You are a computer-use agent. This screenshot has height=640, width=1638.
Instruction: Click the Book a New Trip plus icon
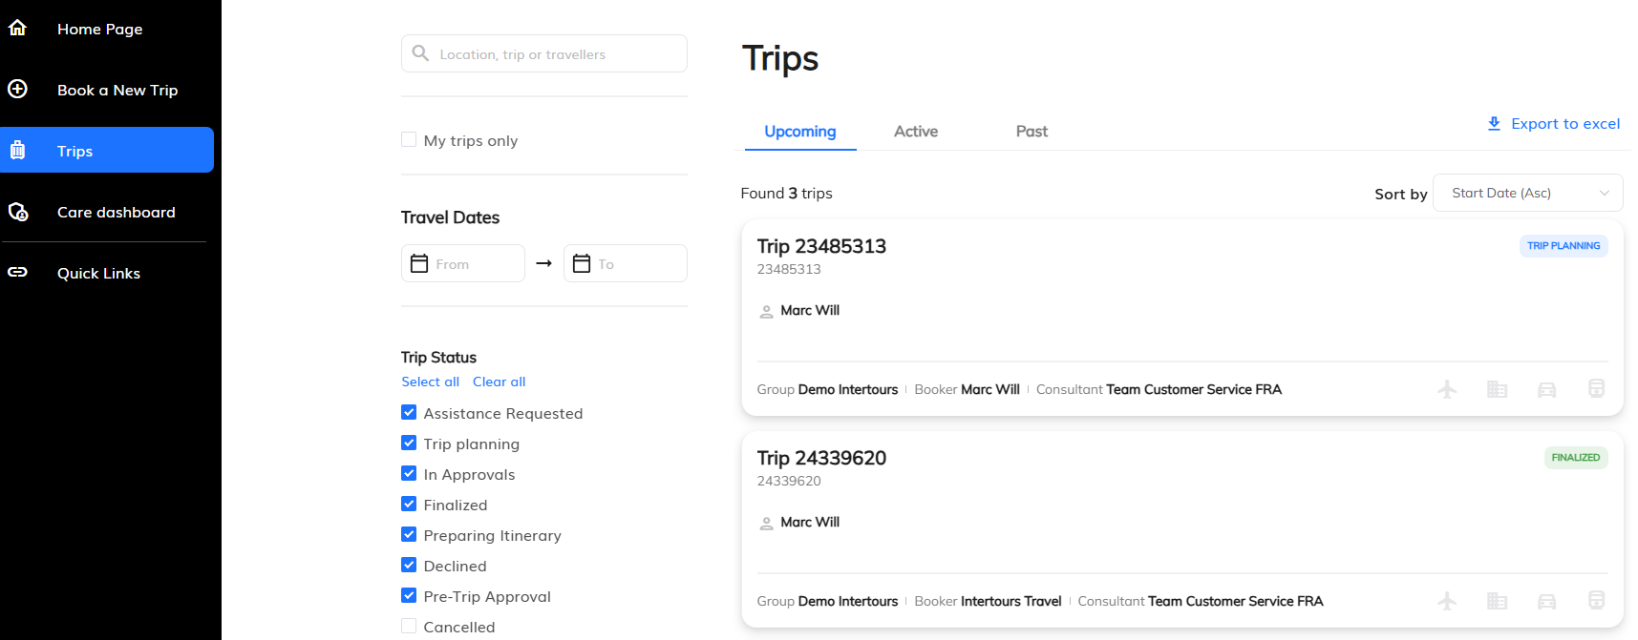tap(17, 89)
